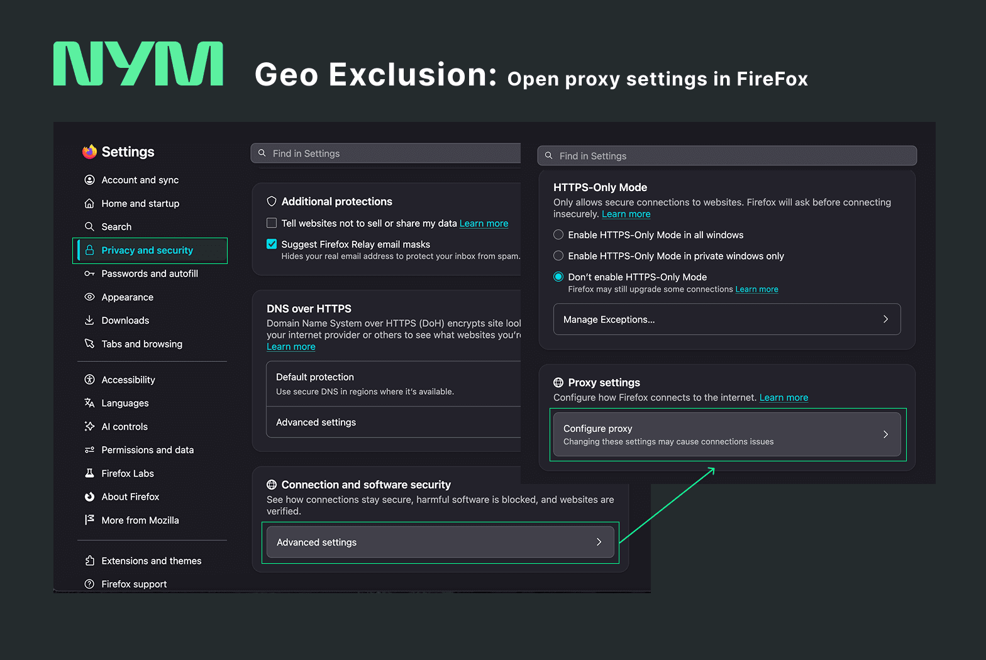
Task: Open the Configure proxy chevron
Action: coord(885,434)
